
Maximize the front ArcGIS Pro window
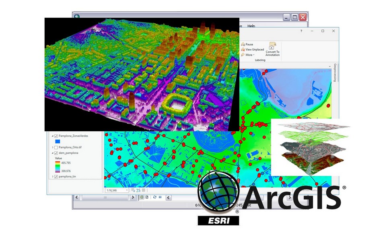323,31
